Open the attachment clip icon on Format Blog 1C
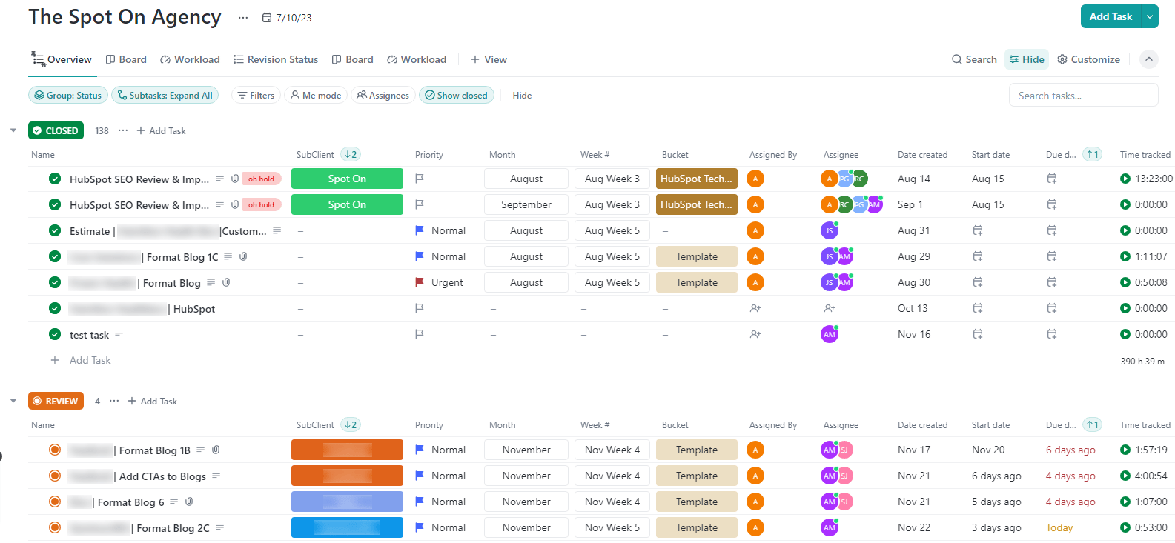The image size is (1175, 543). click(243, 256)
